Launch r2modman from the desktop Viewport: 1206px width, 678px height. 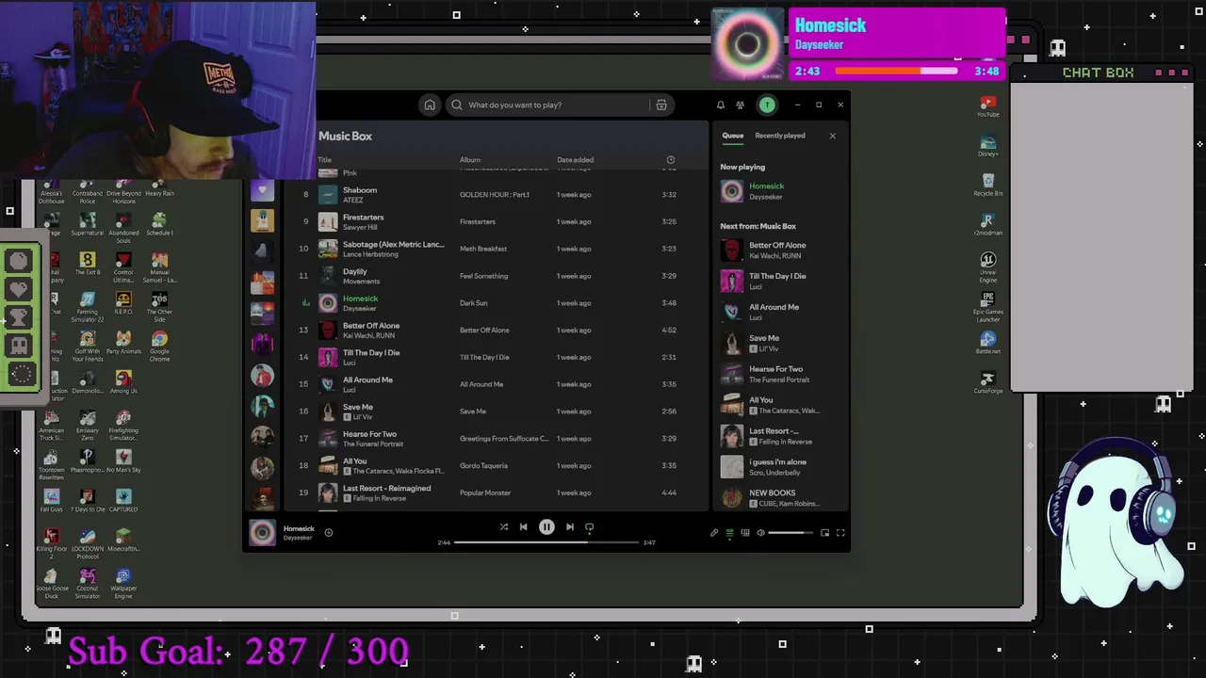pyautogui.click(x=987, y=224)
